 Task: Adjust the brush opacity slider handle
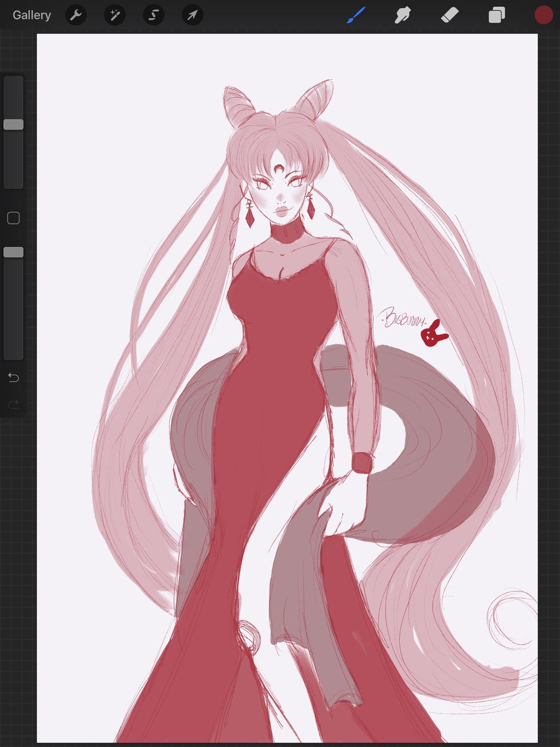(13, 252)
